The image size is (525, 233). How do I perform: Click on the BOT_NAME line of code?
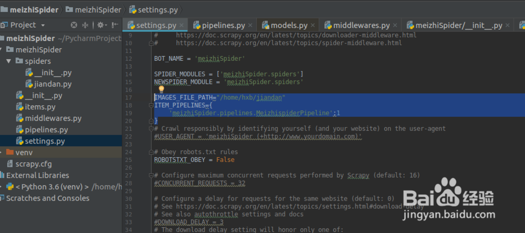[x=199, y=59]
